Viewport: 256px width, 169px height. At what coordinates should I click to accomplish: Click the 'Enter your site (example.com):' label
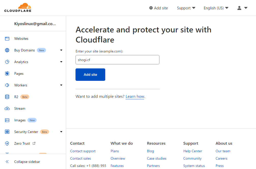click(99, 51)
